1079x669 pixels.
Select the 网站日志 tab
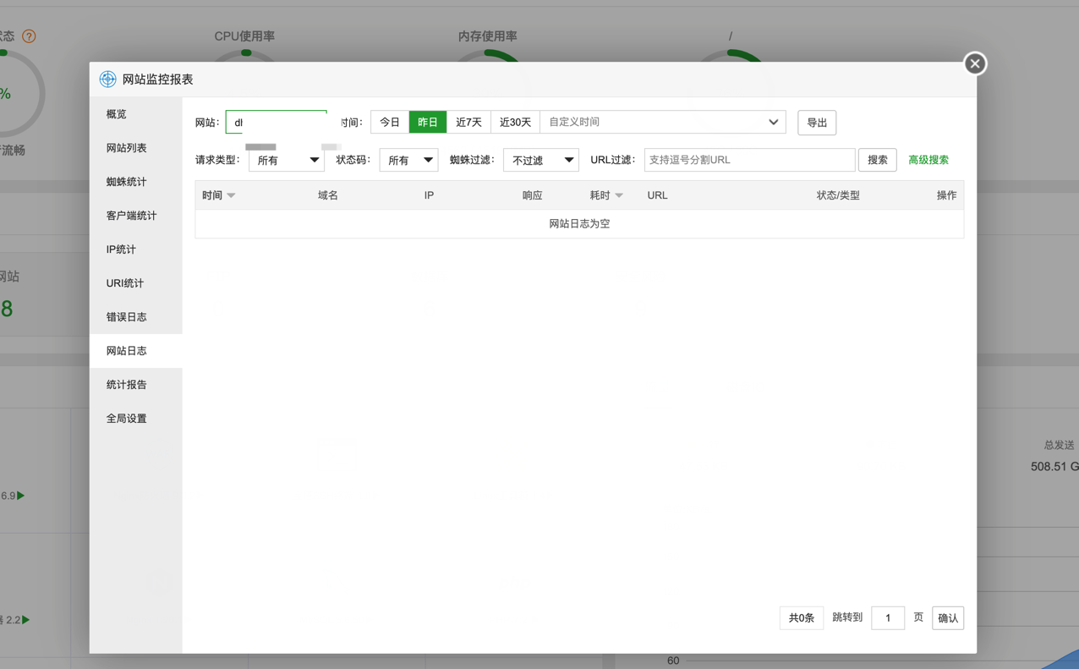point(136,351)
